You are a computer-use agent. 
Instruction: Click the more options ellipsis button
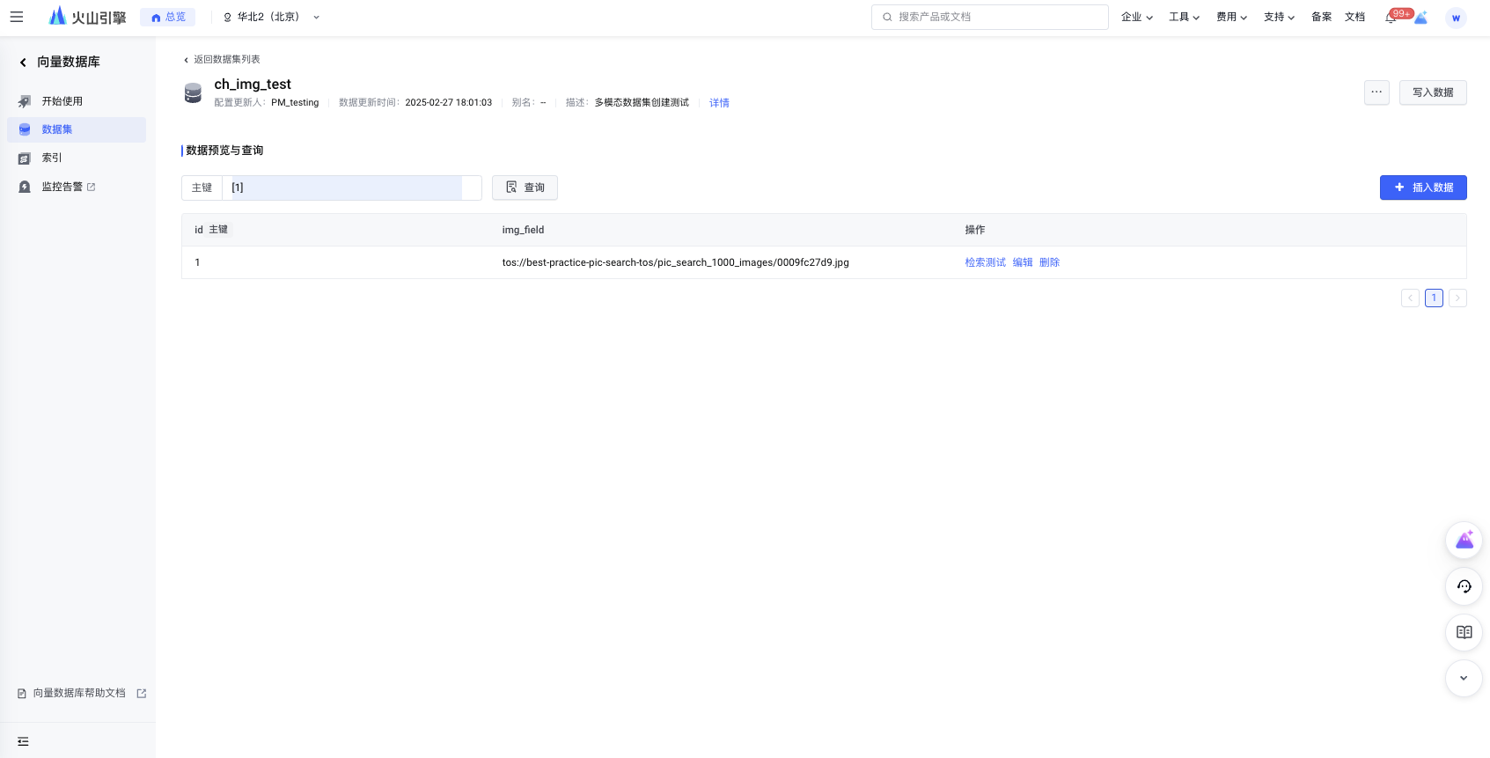(x=1376, y=92)
